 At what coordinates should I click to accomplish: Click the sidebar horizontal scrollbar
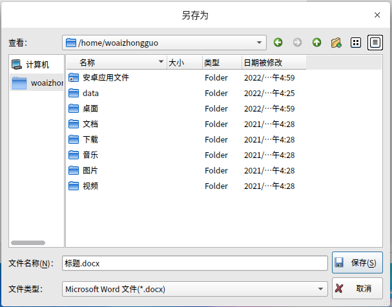[28, 243]
